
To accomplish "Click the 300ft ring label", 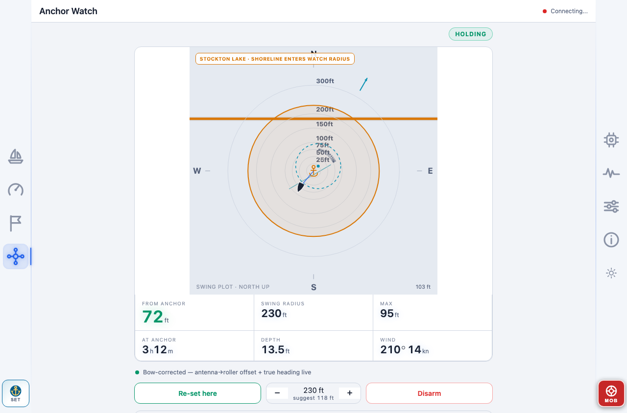I will point(325,81).
